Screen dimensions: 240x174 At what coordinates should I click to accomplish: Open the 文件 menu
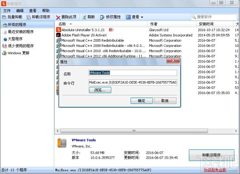click(7, 11)
